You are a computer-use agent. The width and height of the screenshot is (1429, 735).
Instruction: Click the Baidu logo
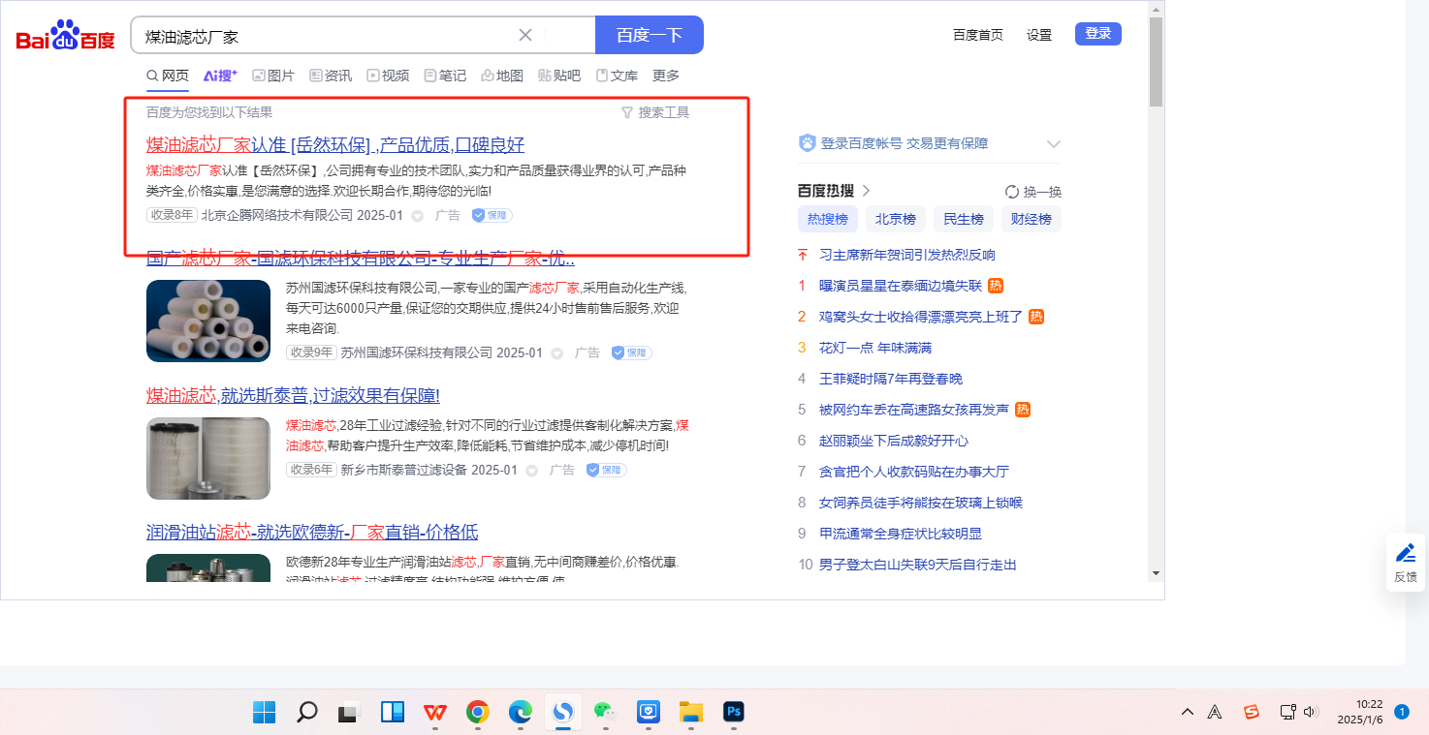65,36
